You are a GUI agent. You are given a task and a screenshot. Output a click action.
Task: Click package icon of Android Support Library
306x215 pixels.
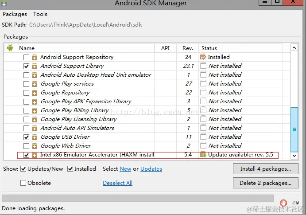(x=35, y=66)
